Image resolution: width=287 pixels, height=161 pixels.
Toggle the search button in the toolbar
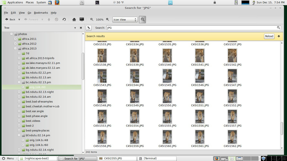(142, 20)
